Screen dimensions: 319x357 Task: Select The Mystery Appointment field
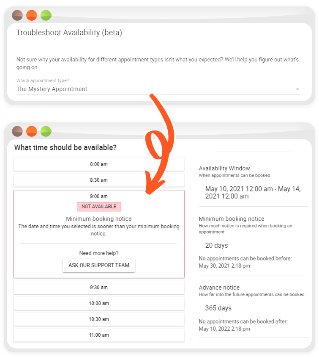(158, 89)
